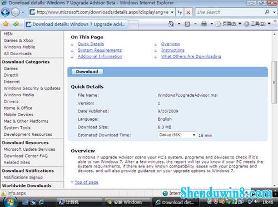Click the Windows Start orb
Viewport: 278px width, 207px height.
point(9,201)
